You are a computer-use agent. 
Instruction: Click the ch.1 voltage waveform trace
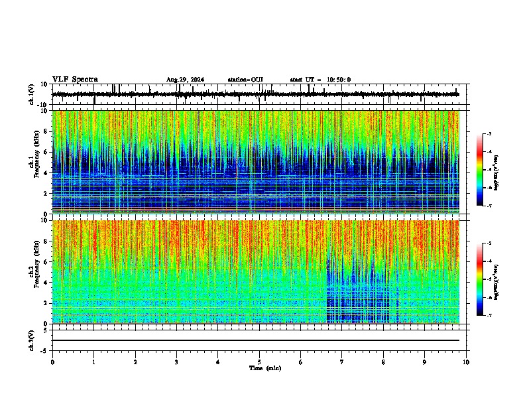click(x=256, y=94)
